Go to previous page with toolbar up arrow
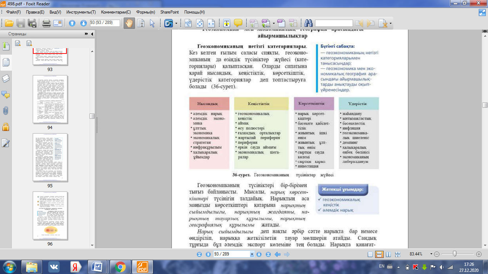This screenshot has height=274, width=488. point(72,24)
